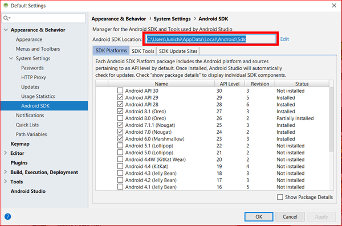Screen dimensions: 342x226
Task: Check Android 4.4W (KitKat Wear) checkbox
Action: click(x=120, y=159)
